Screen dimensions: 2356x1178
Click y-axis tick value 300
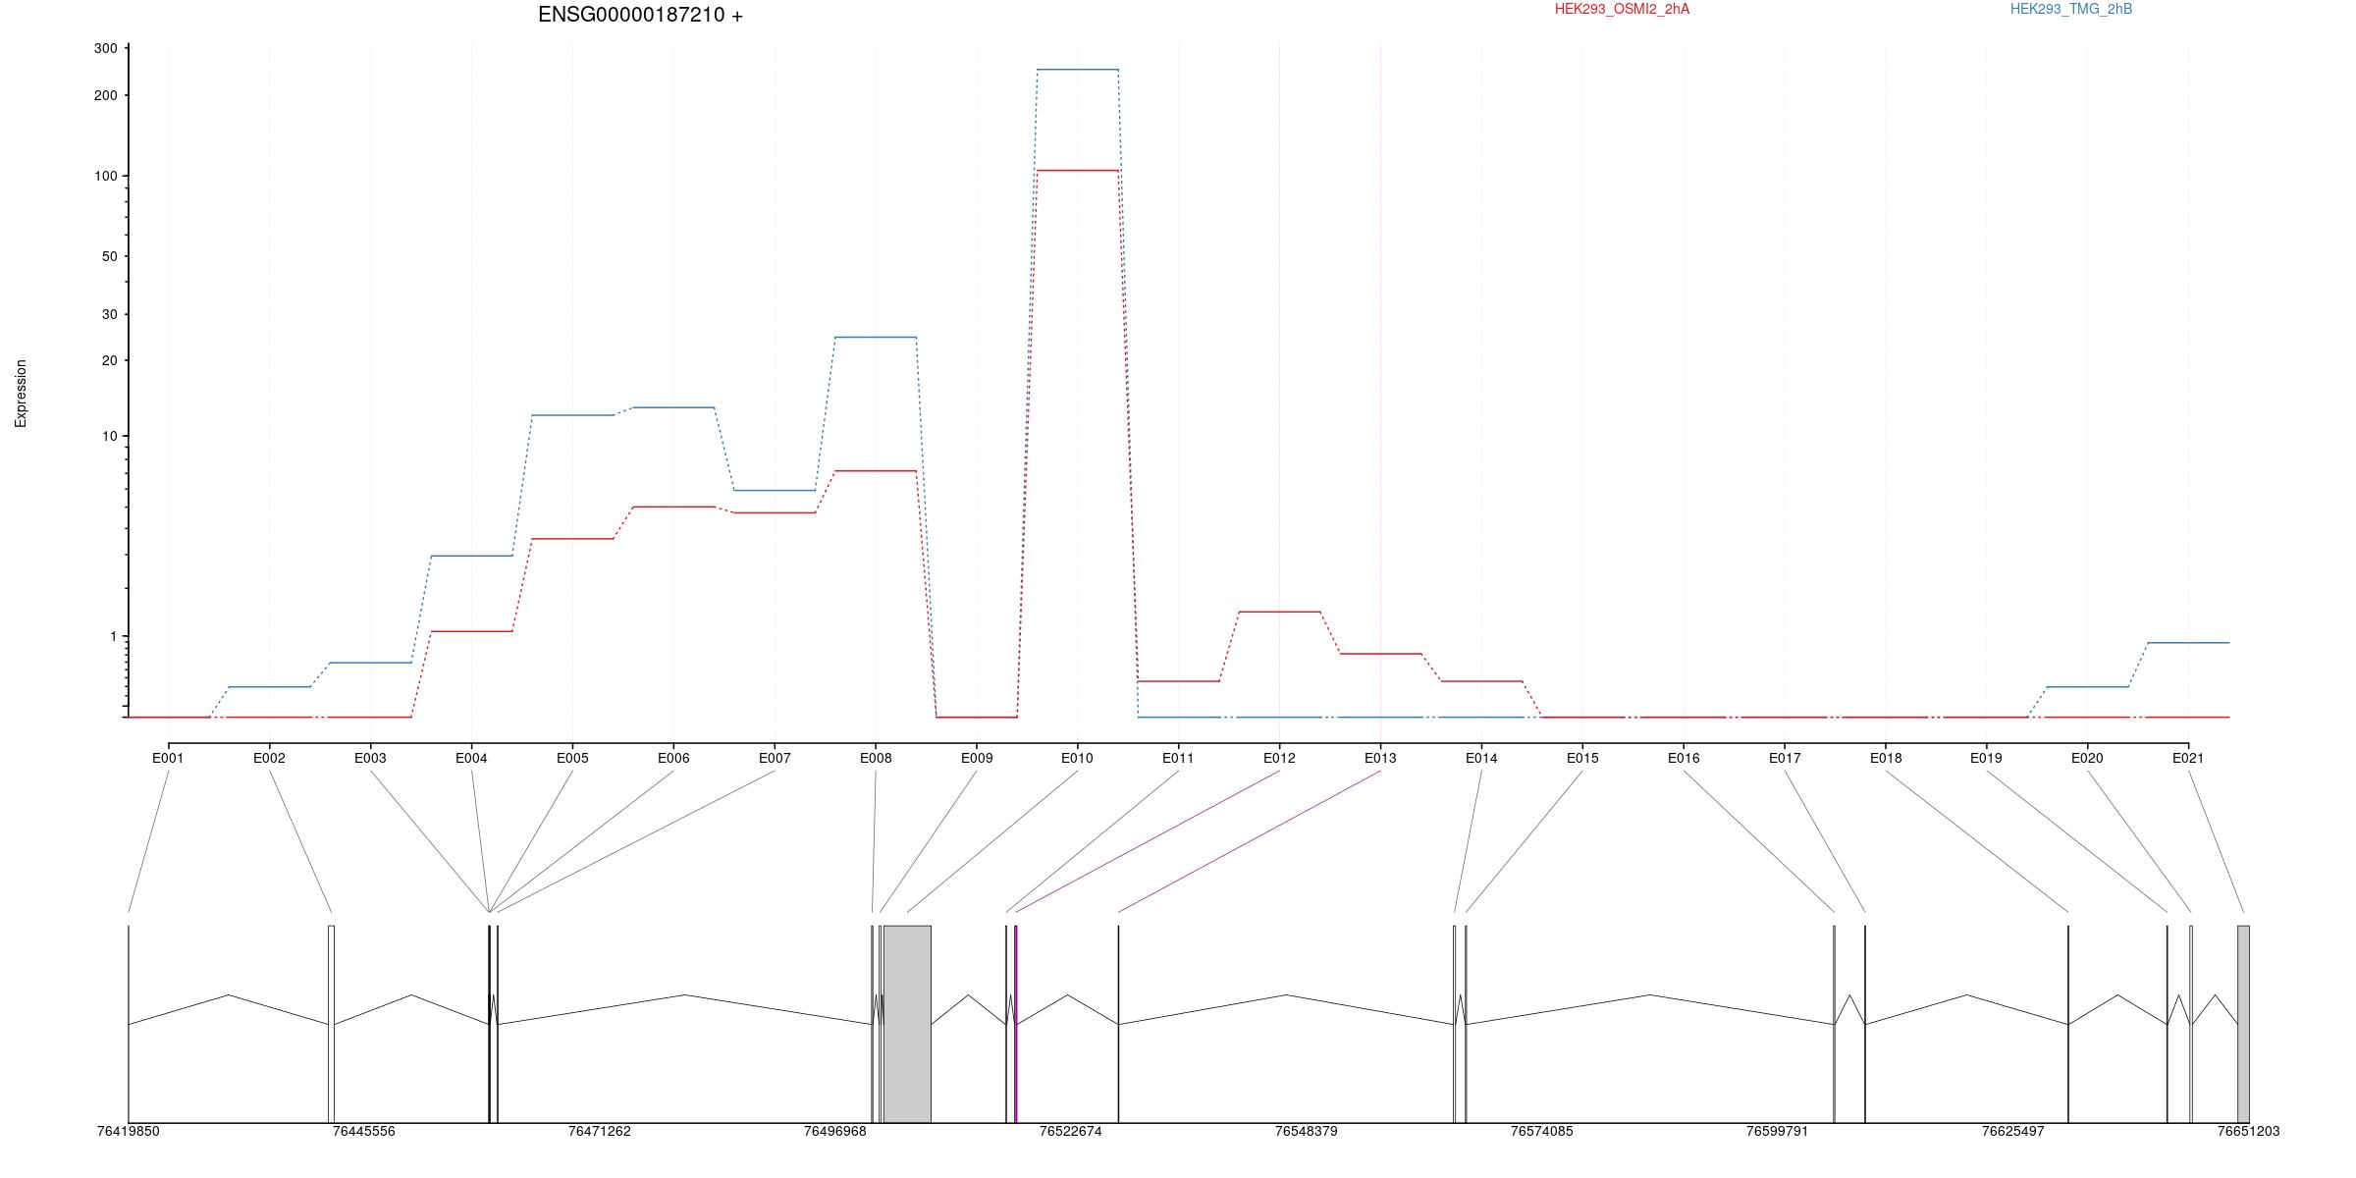[106, 48]
